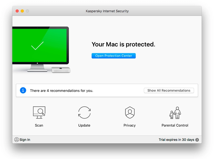214x159 pixels.
Task: Close the Kaspersky window with the red button
Action: [x=17, y=11]
